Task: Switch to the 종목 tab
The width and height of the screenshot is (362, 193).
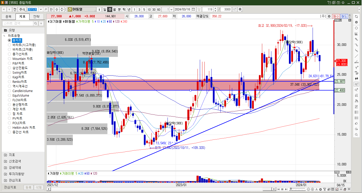Action: click(x=8, y=17)
